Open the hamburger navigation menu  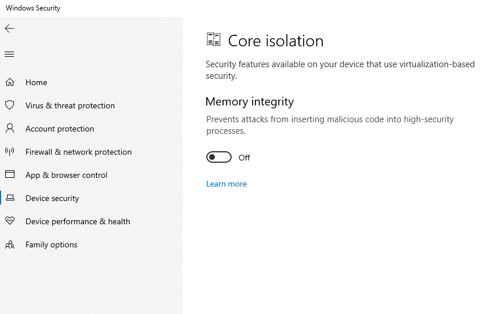[x=9, y=54]
